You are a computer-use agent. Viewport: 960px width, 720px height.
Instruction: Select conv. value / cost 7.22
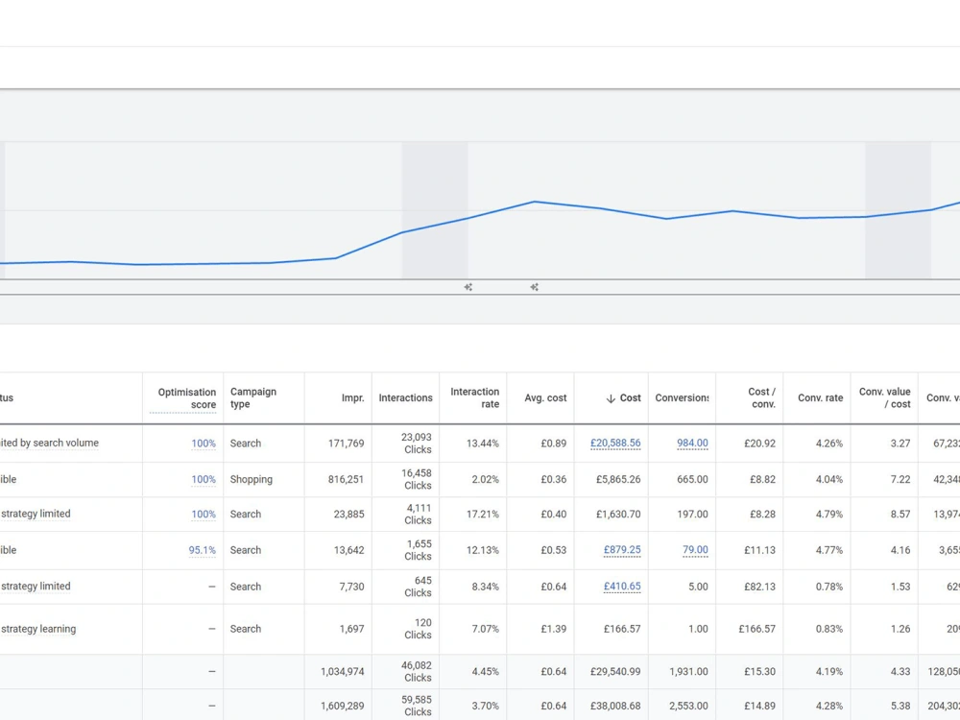pos(900,479)
